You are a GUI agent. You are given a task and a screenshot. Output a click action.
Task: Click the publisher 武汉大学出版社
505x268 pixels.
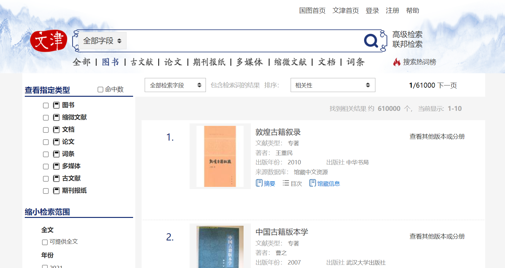point(366,263)
